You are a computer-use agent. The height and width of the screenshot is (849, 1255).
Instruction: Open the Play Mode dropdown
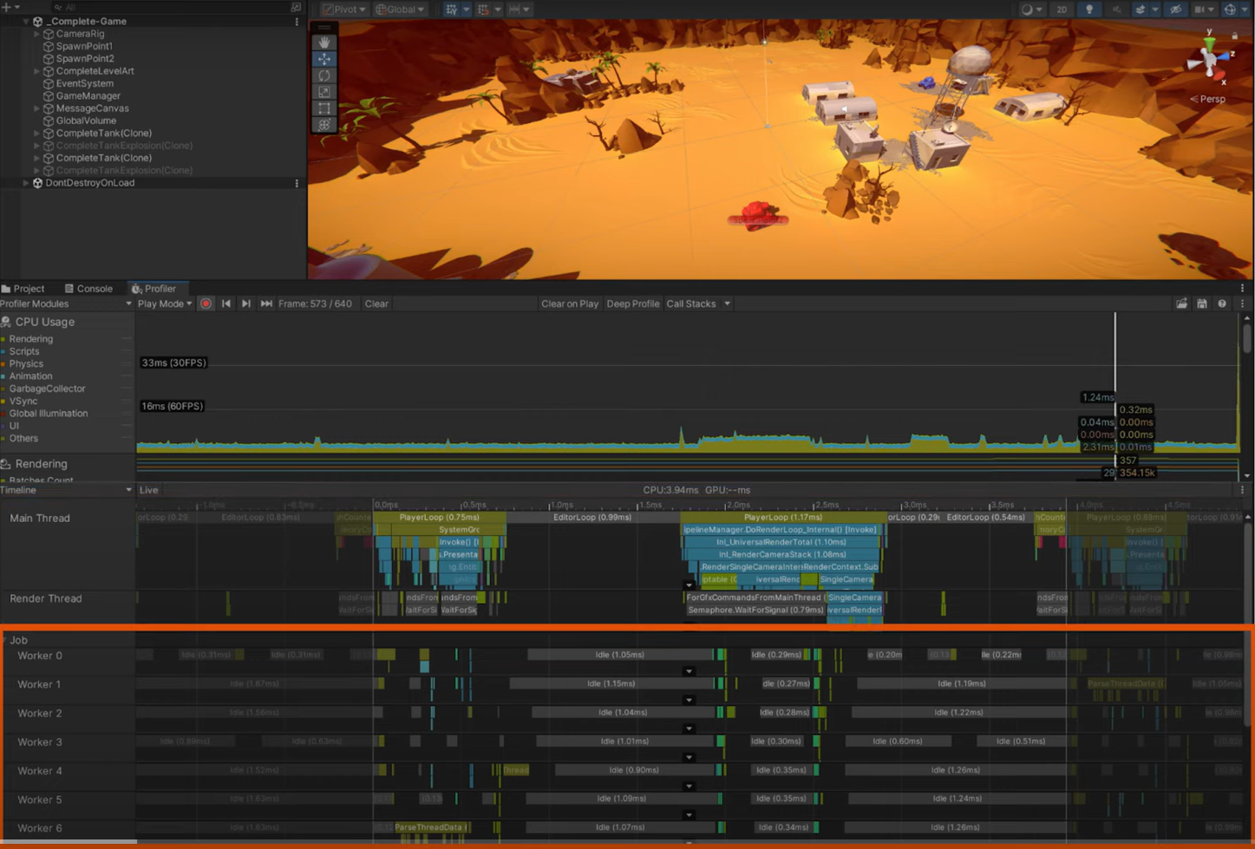coord(165,304)
